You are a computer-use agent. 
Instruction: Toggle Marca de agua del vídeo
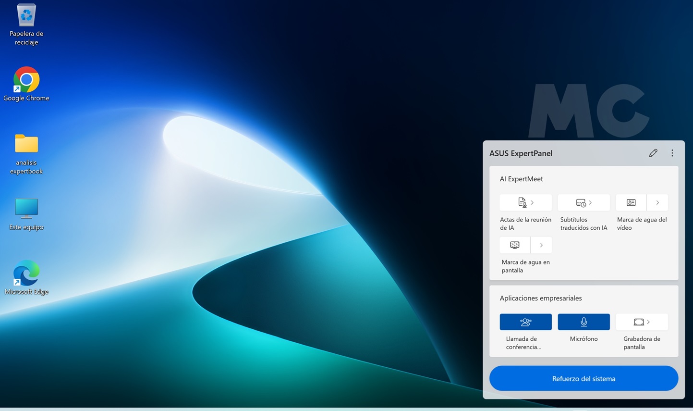point(631,203)
